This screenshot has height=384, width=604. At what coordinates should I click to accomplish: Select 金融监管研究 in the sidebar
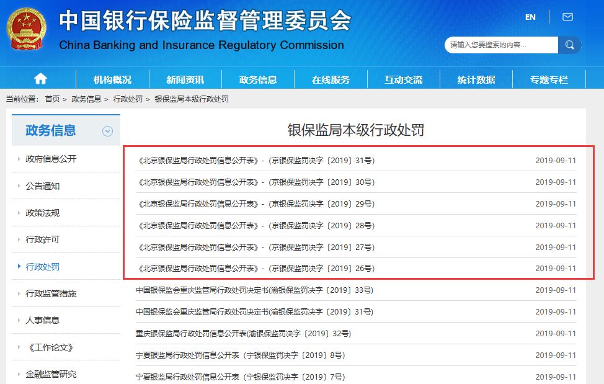(x=51, y=374)
